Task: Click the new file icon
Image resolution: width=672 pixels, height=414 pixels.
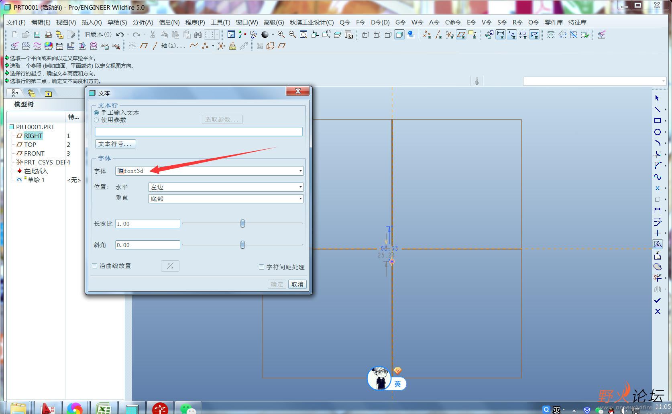Action: pos(15,34)
